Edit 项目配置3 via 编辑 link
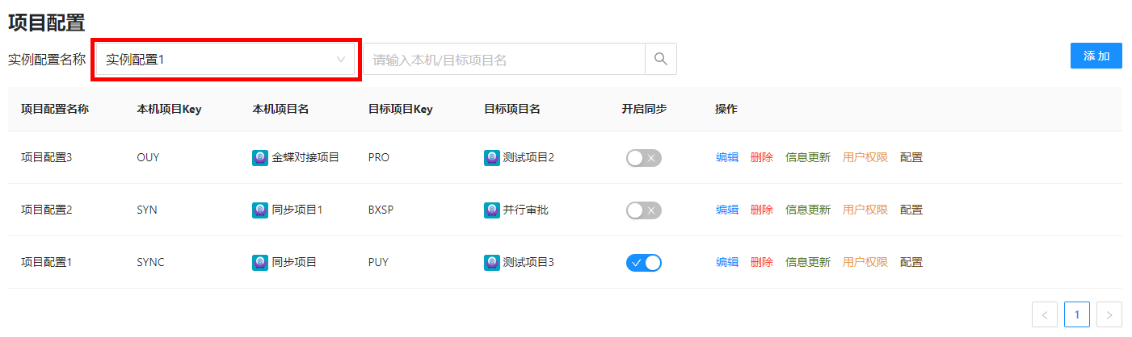The height and width of the screenshot is (337, 1132). [x=727, y=158]
